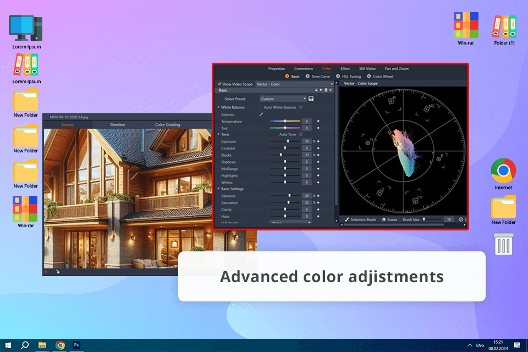Click the lock icon in Basic header
This screenshot has width=528, height=352.
(x=316, y=90)
